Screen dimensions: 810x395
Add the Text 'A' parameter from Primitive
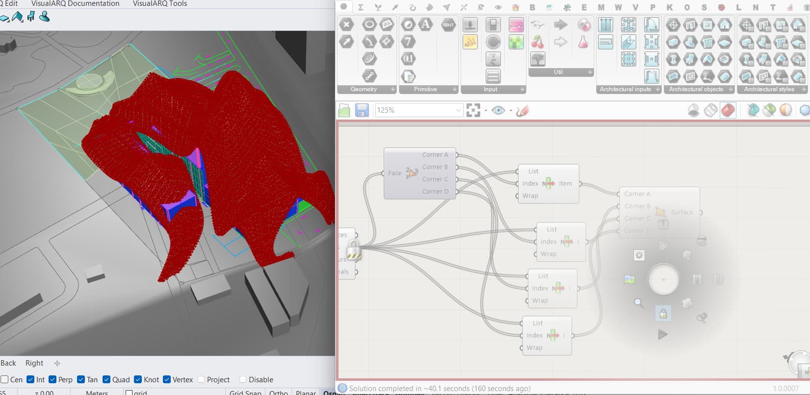[425, 25]
